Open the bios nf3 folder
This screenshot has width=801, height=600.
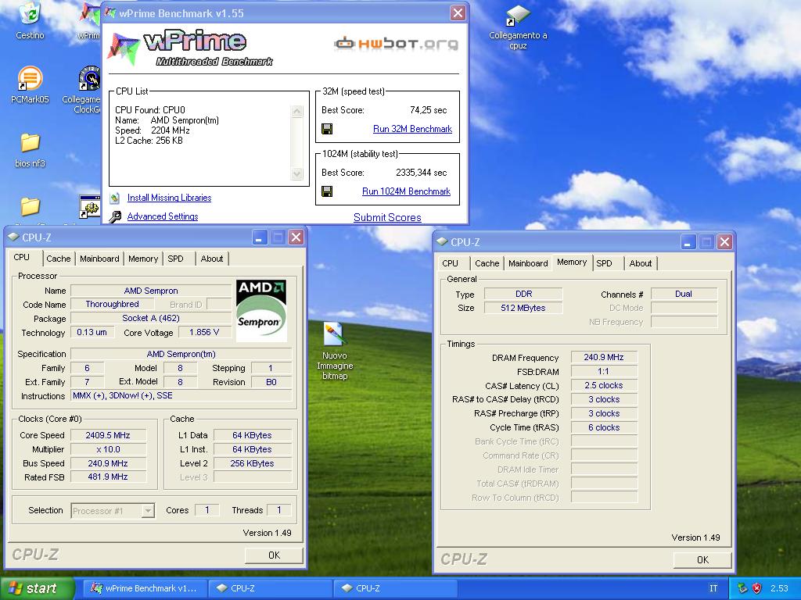pyautogui.click(x=30, y=143)
